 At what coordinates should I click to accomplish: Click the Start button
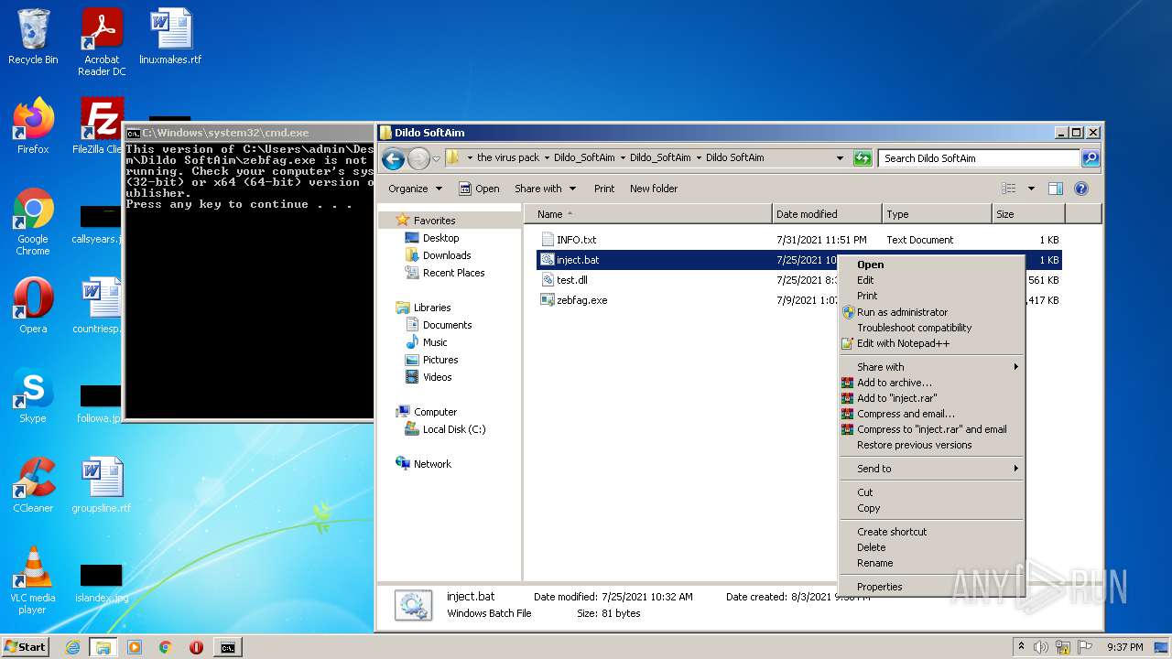pyautogui.click(x=25, y=647)
